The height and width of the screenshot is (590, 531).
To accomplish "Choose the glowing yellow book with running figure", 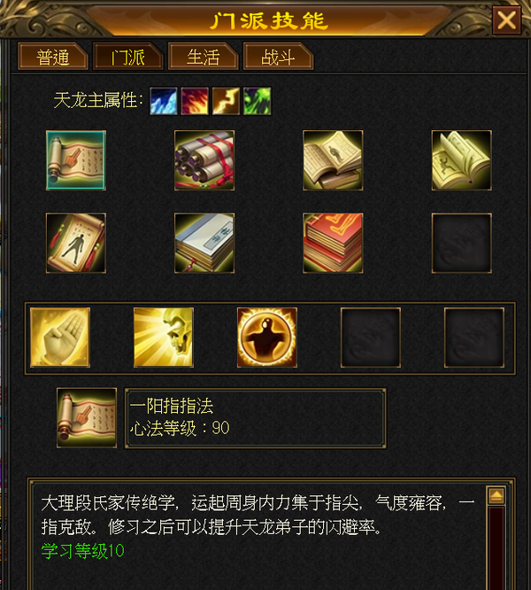I will pos(461,160).
